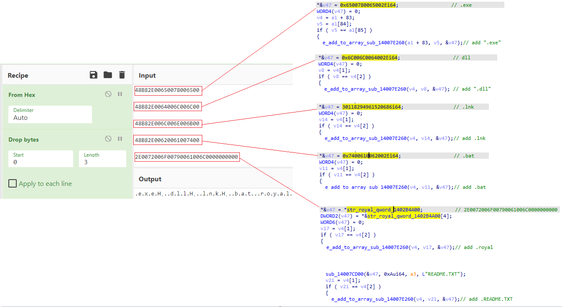This screenshot has width=562, height=307.
Task: Click the e_add_to_array_sub_14007E260 function name
Action: click(x=363, y=42)
